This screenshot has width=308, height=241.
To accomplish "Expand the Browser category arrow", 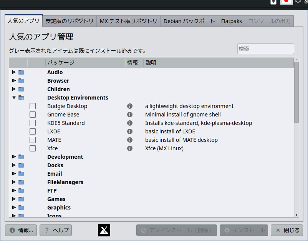I will [14, 81].
